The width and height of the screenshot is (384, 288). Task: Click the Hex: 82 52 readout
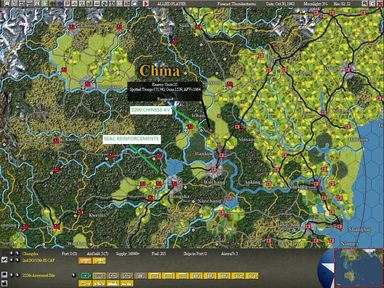tap(342, 4)
